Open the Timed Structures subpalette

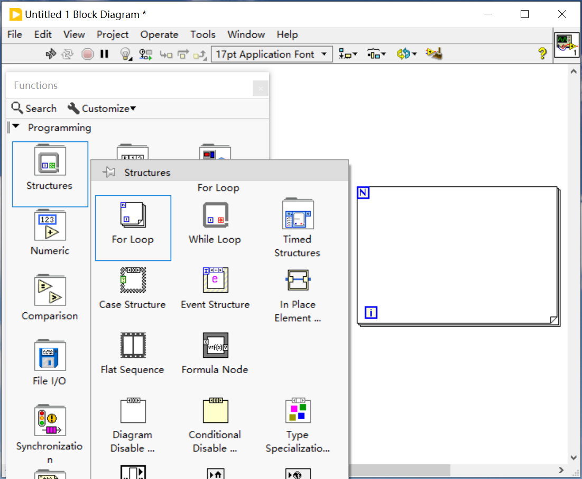click(x=298, y=229)
